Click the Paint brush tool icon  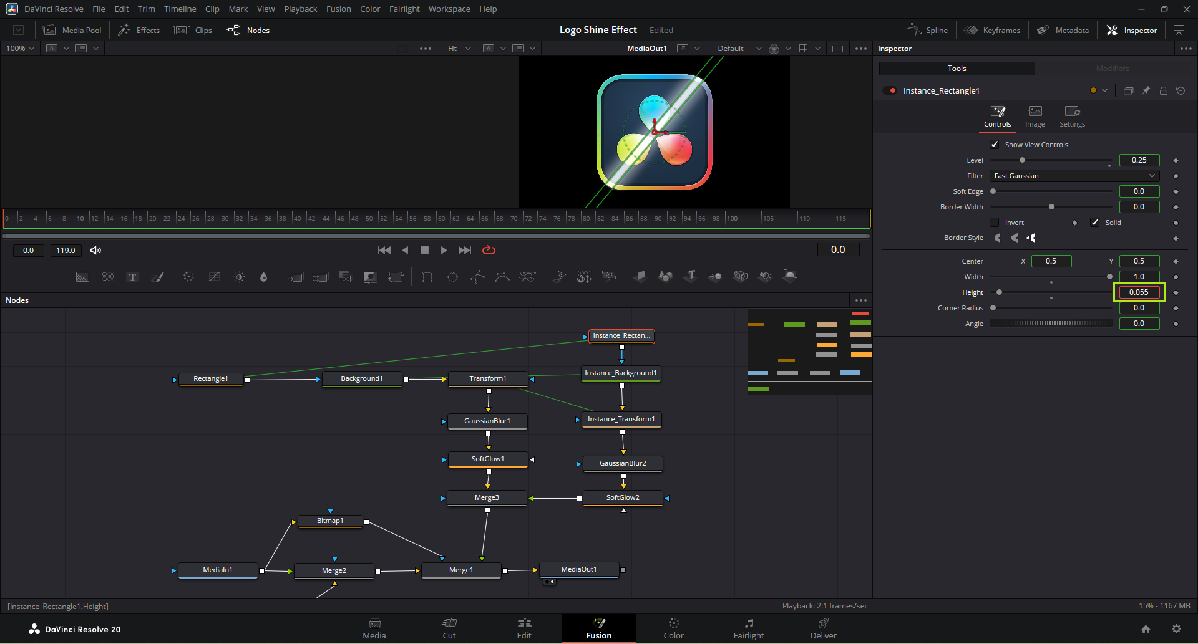coord(158,277)
